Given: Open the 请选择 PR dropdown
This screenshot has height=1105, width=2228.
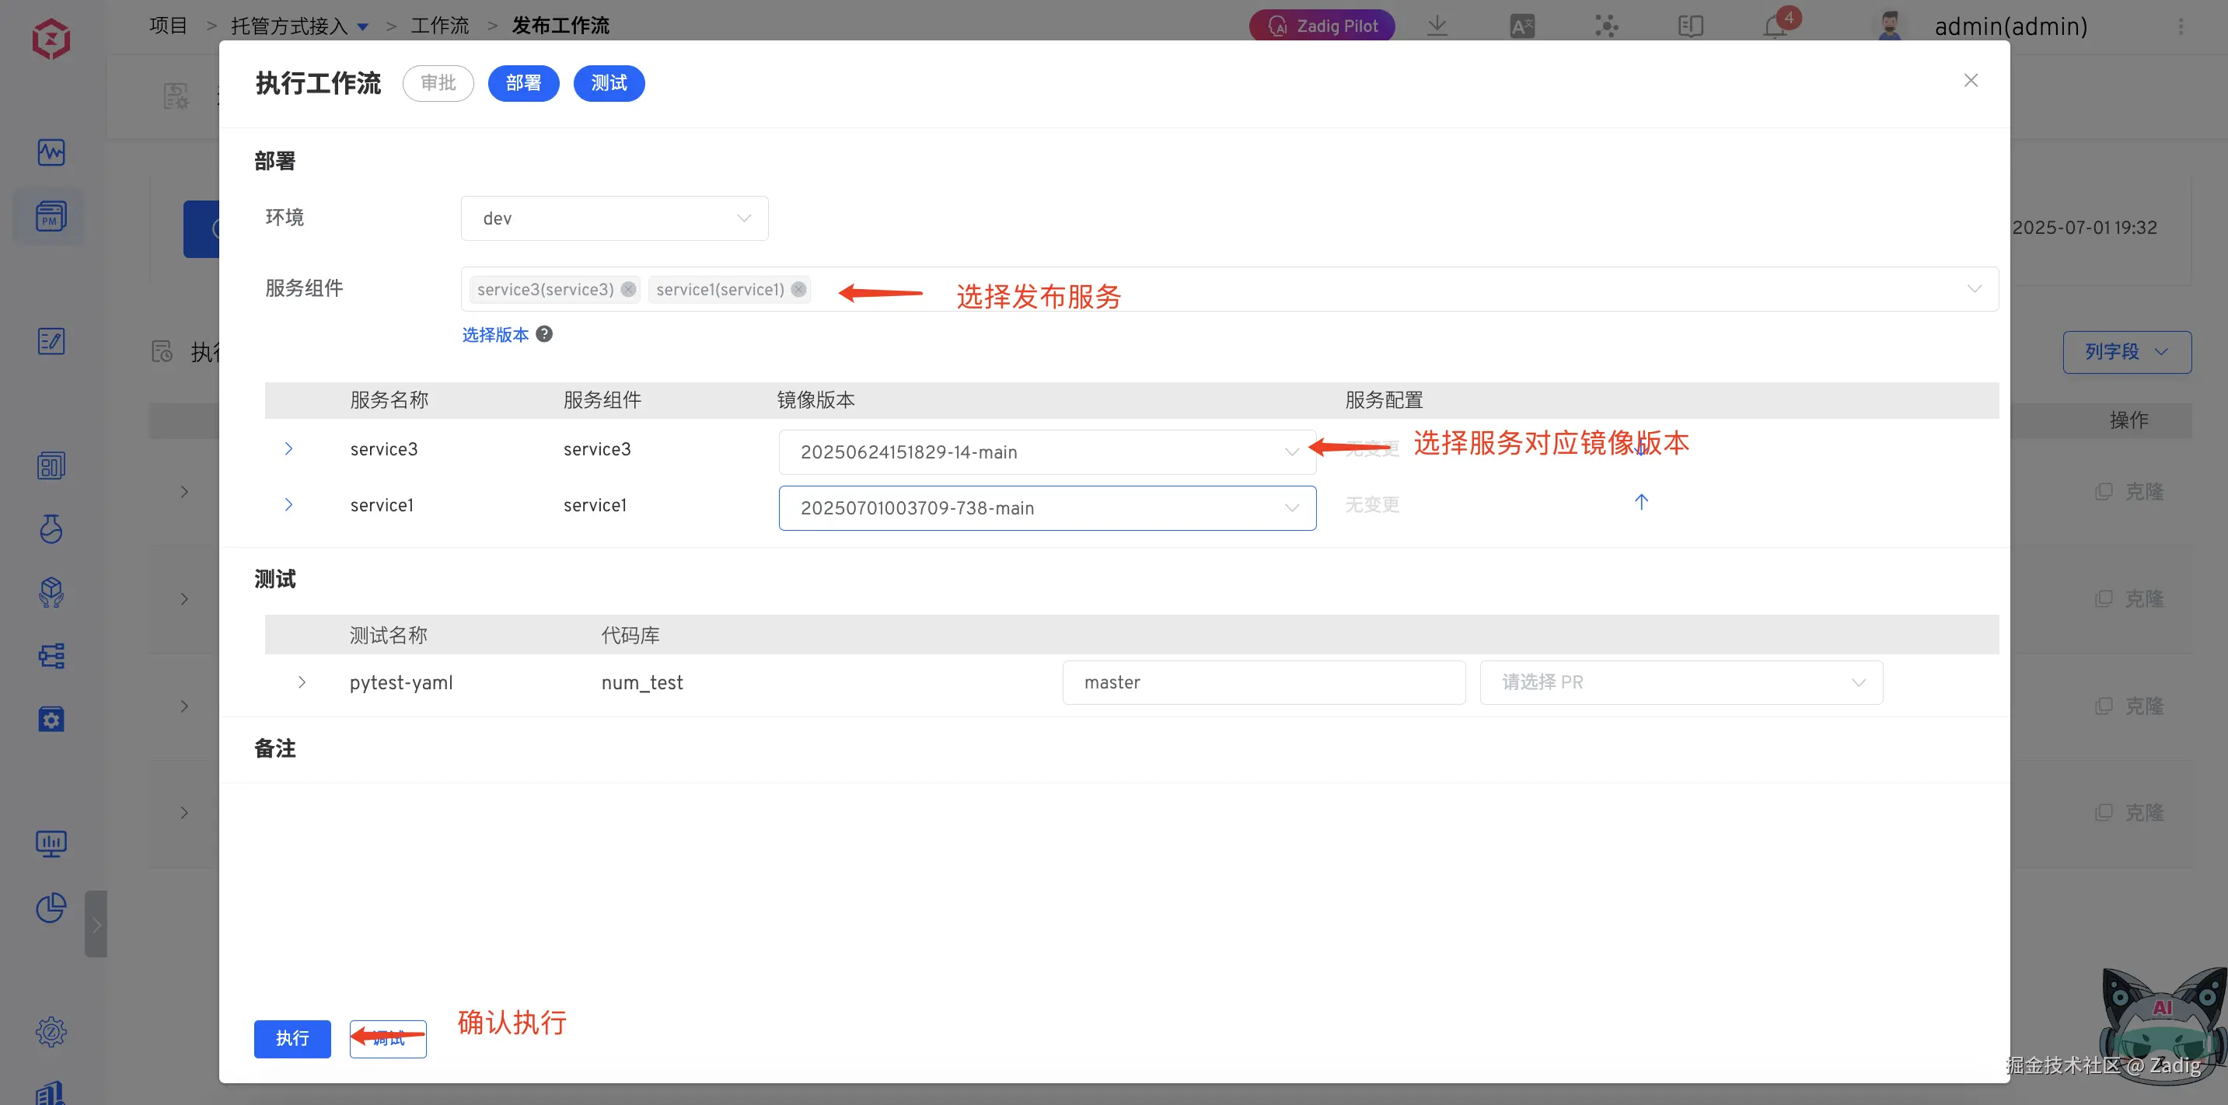Looking at the screenshot, I should pos(1681,682).
